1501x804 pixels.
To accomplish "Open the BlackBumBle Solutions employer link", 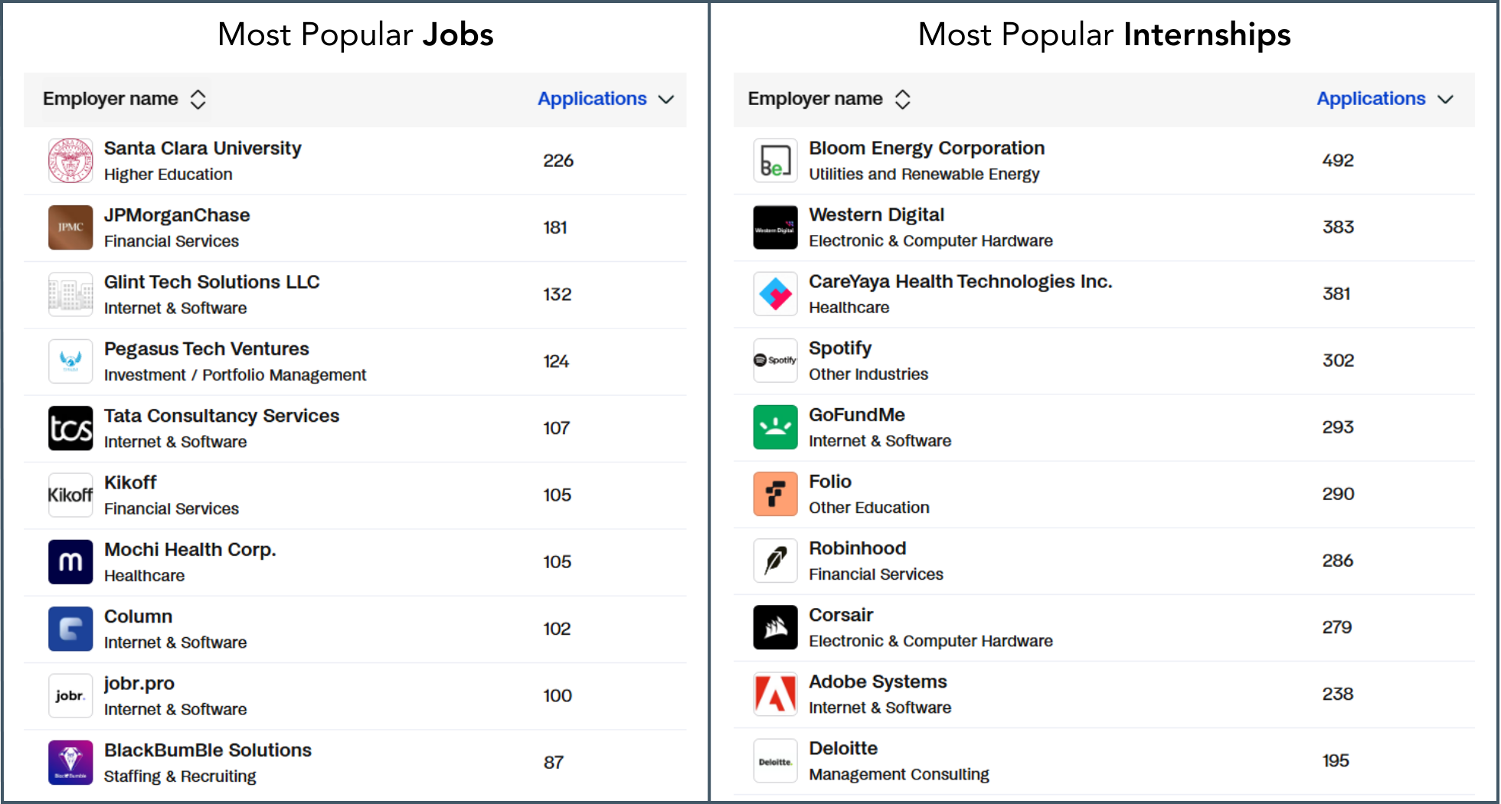I will pyautogui.click(x=208, y=750).
